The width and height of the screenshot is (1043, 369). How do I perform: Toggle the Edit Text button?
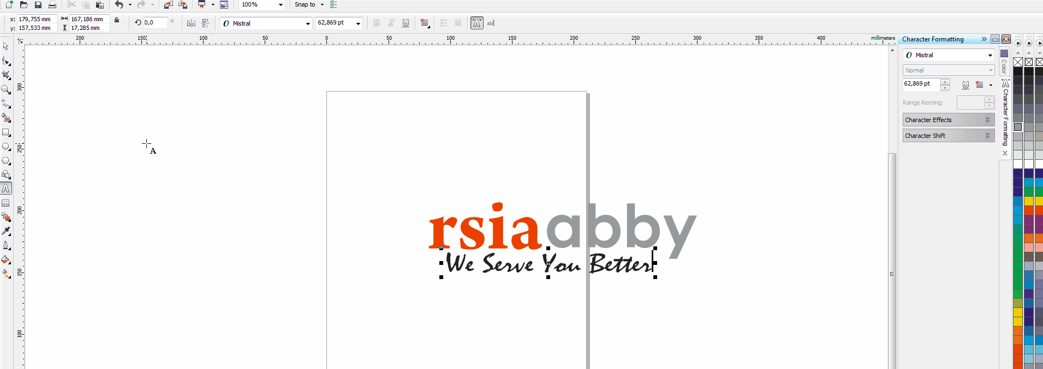(491, 23)
